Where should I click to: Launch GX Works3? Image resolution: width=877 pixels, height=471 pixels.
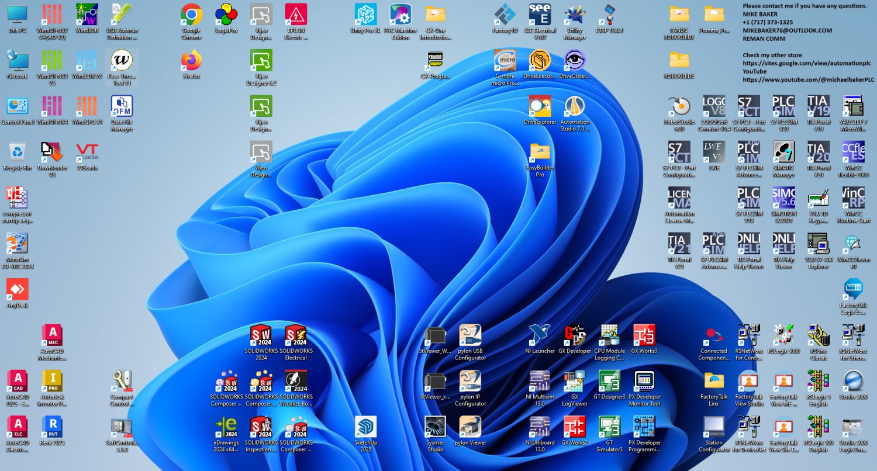[x=644, y=339]
